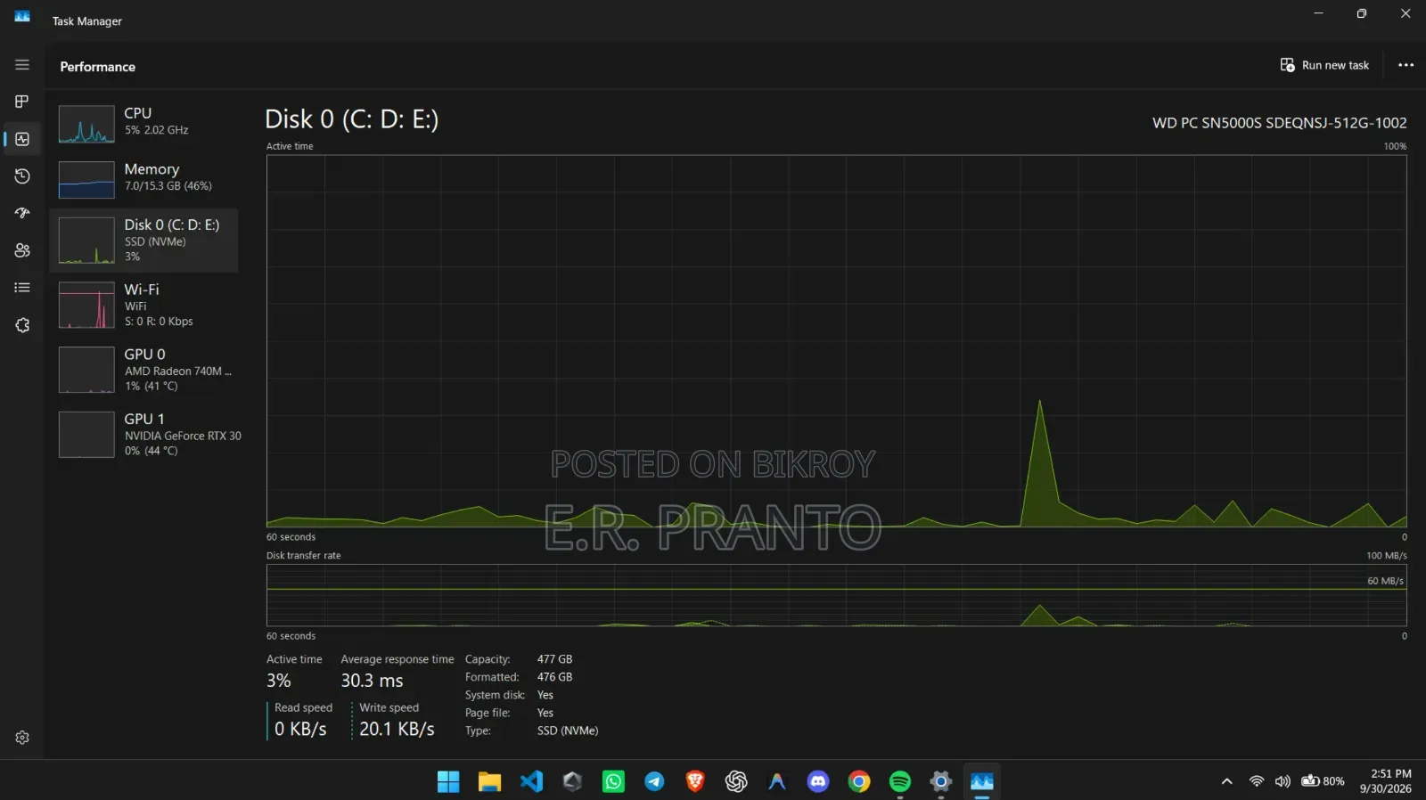Click the Active time disk graph
The width and height of the screenshot is (1426, 800).
pyautogui.click(x=836, y=341)
